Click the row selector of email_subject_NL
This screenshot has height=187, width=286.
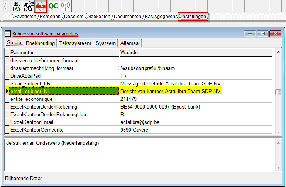7,91
